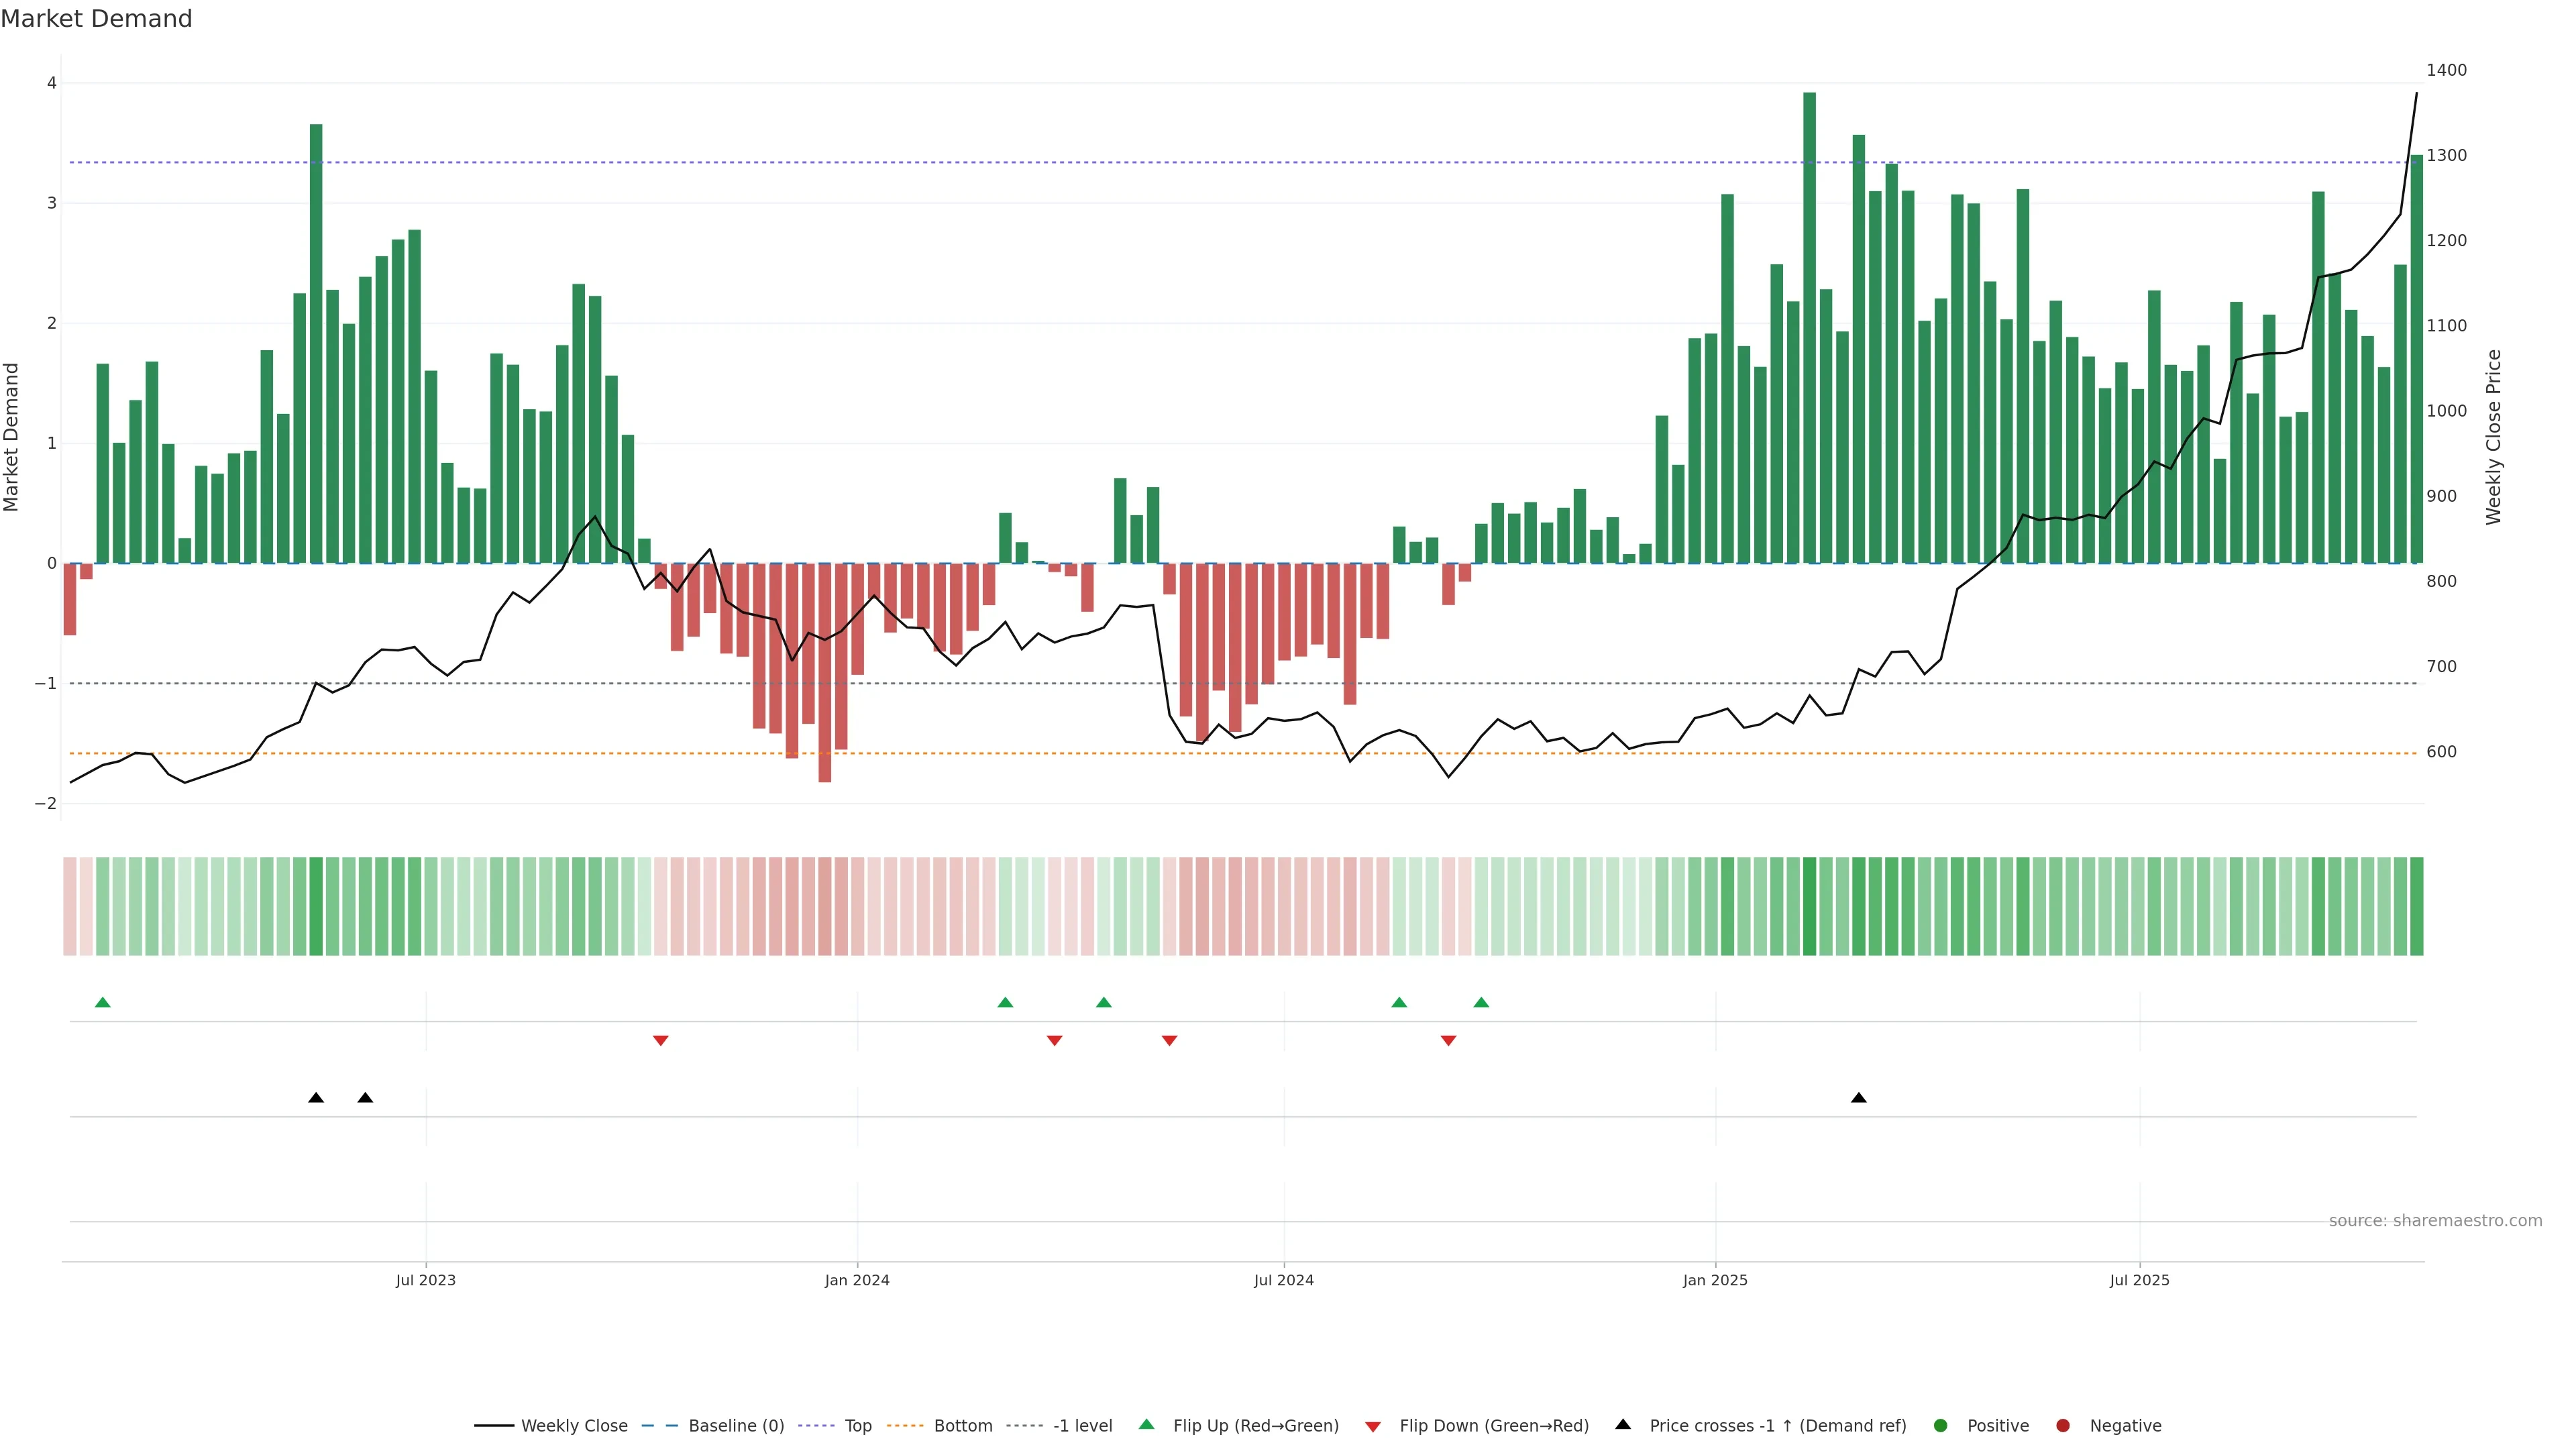Click the black triangle marker after Jan 2025
The image size is (2576, 1449).
1859,1098
